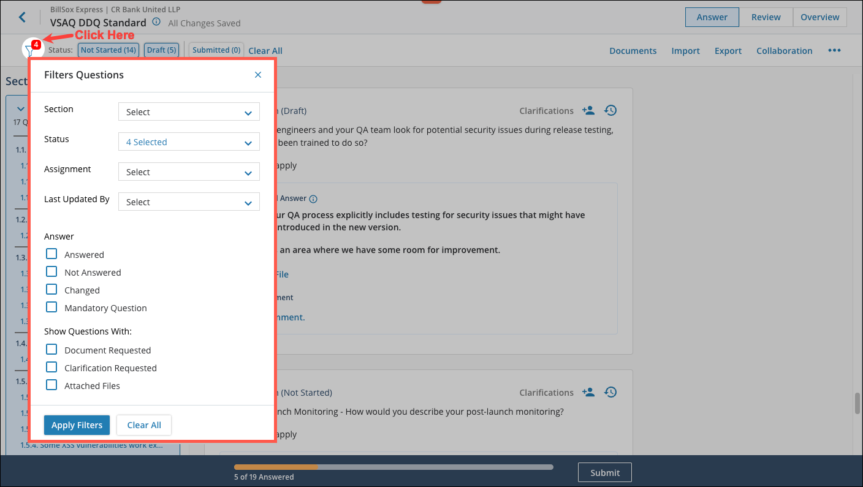
Task: Enable the Mandatory Question checkbox
Action: pos(52,308)
